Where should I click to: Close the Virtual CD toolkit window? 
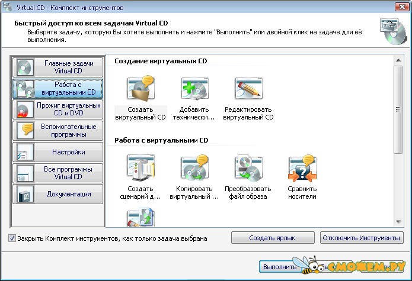402,7
